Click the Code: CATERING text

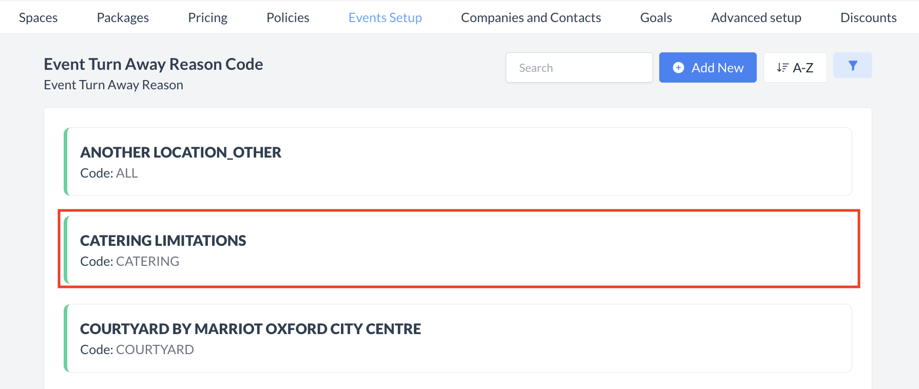point(129,262)
